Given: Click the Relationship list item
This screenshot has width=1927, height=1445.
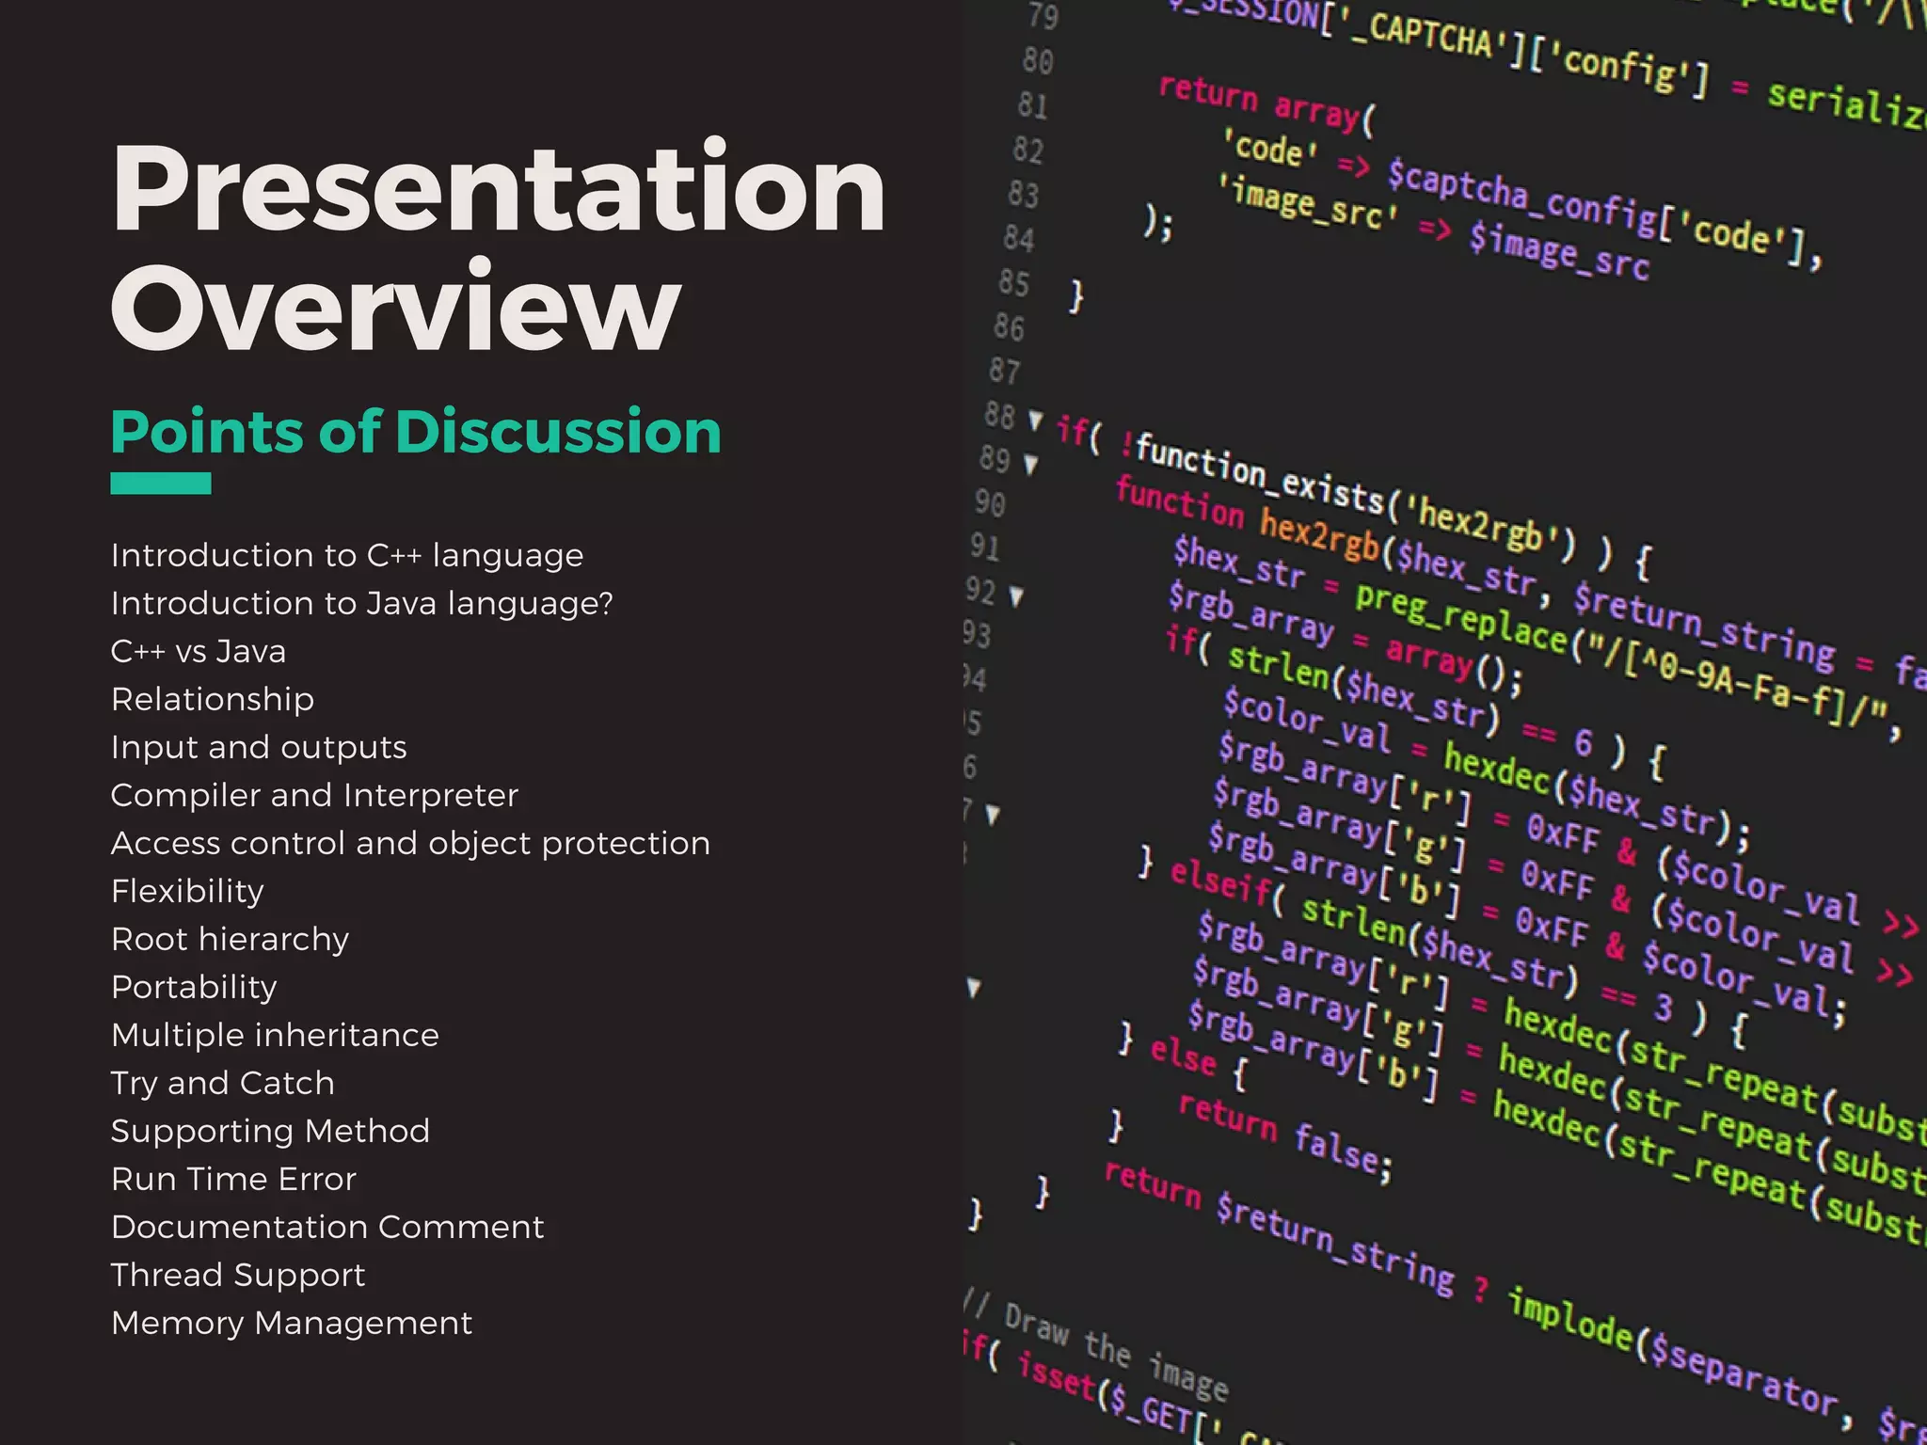Looking at the screenshot, I should (x=213, y=699).
